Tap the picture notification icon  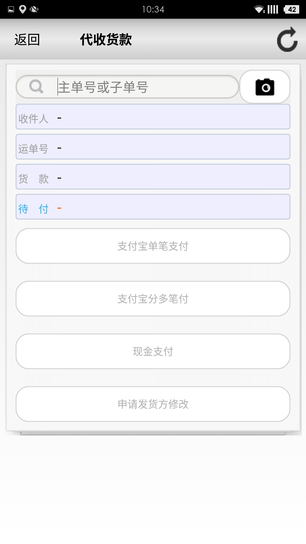[11, 9]
